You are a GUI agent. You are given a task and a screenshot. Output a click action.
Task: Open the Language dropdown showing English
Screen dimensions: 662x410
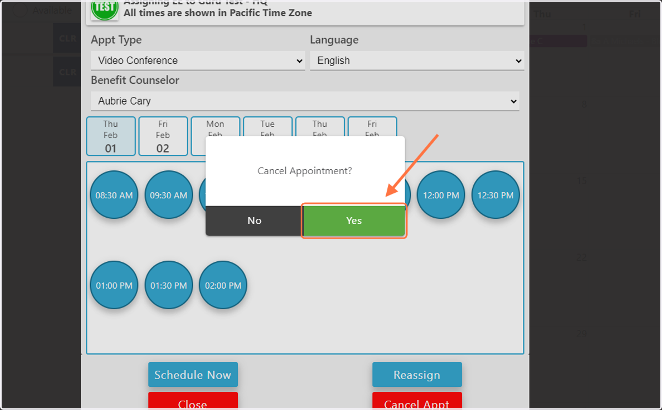(x=417, y=61)
